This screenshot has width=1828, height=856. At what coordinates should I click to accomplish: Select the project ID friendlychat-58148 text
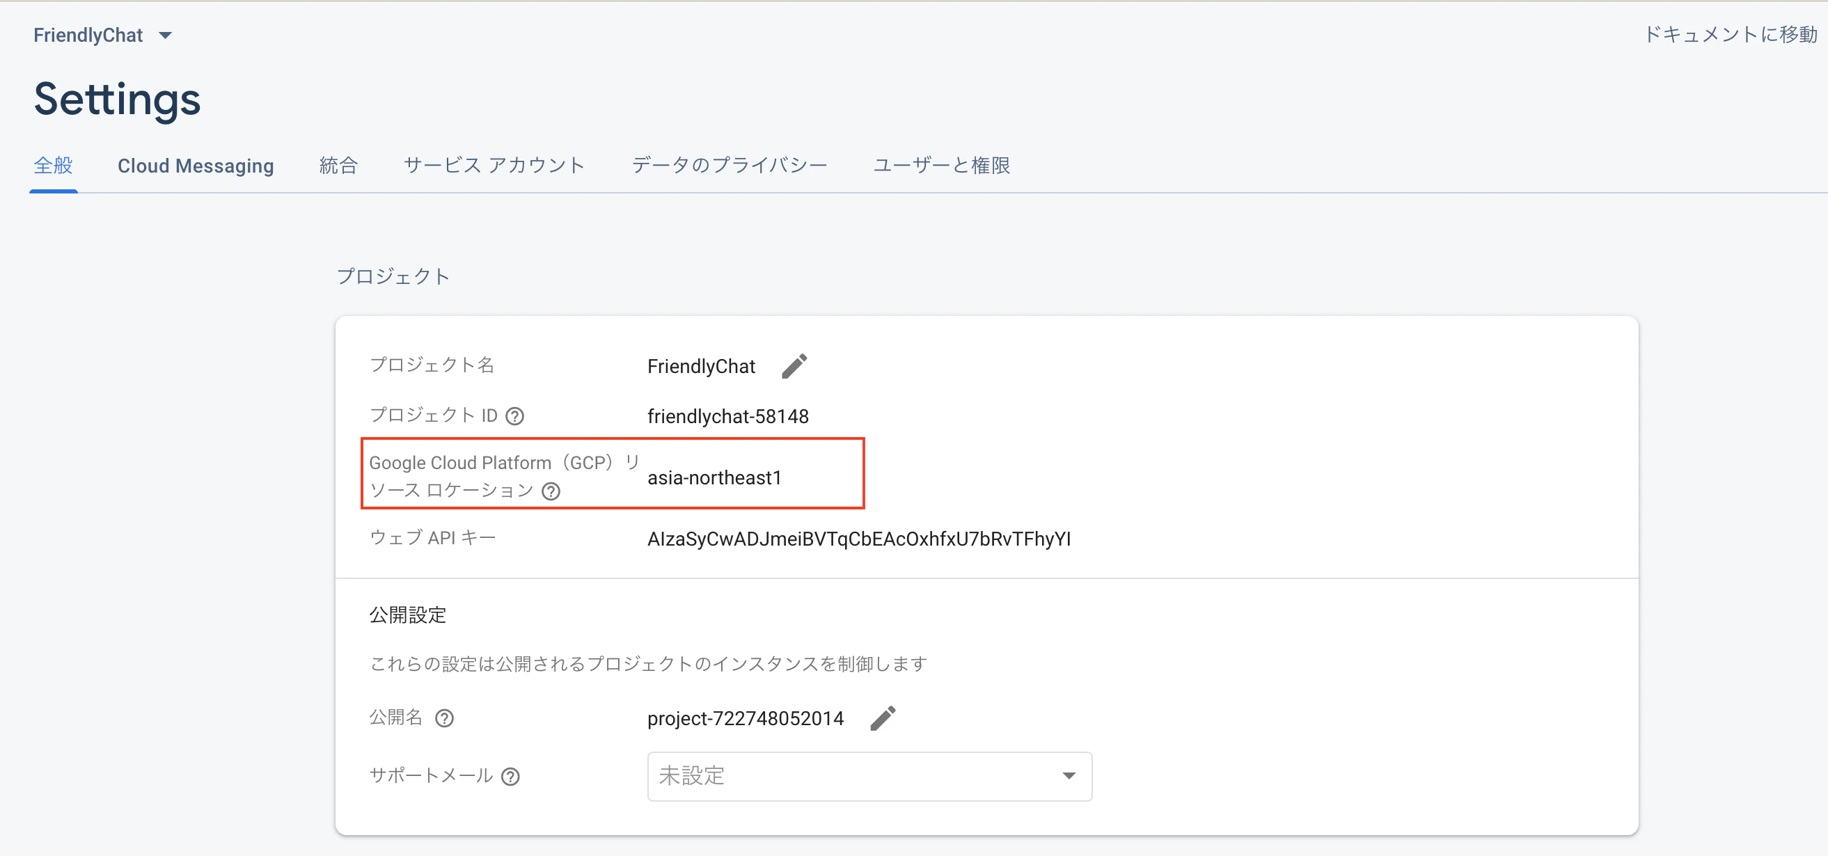(x=728, y=416)
